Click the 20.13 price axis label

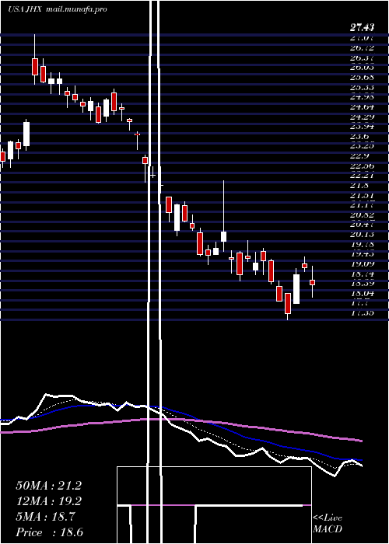click(362, 234)
